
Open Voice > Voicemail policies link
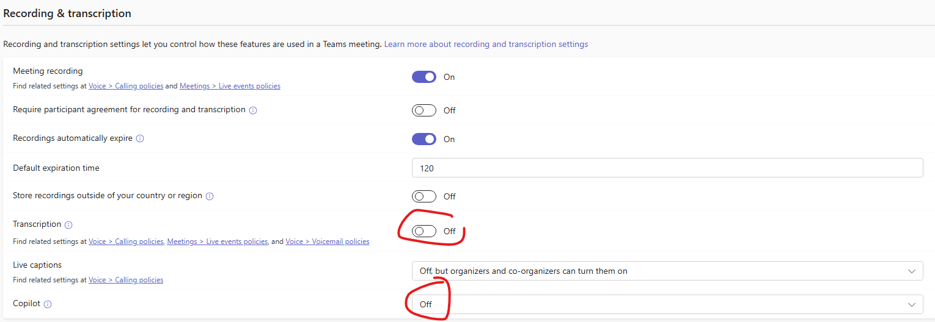click(328, 241)
